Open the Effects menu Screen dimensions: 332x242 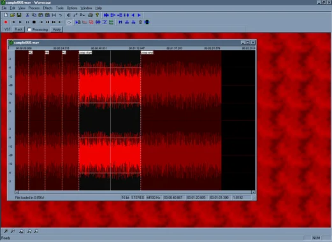(x=48, y=8)
